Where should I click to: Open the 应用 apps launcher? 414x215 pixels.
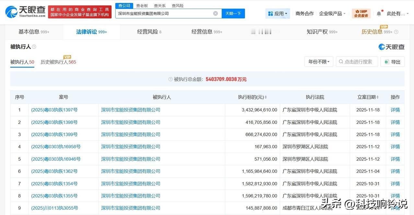[x=278, y=13]
